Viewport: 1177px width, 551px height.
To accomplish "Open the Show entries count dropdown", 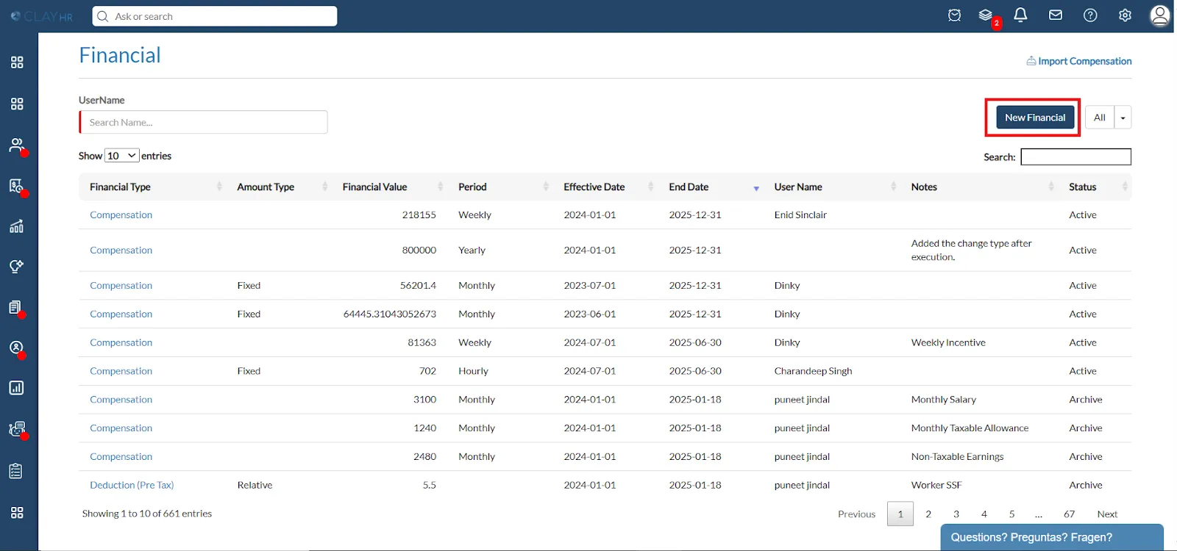I will click(x=121, y=156).
